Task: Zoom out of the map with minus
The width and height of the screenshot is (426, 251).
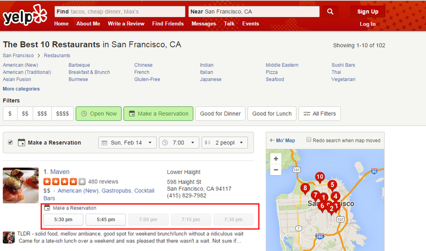Action: click(276, 169)
